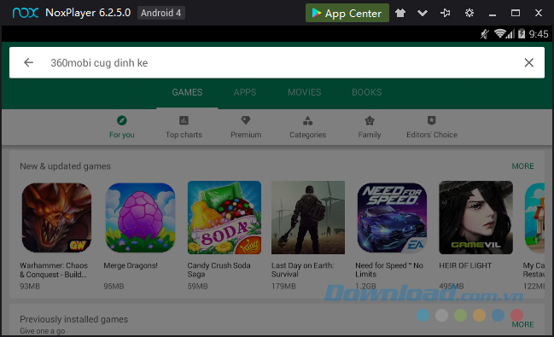Click the 'Merge Dragons!' title text

[x=131, y=265]
